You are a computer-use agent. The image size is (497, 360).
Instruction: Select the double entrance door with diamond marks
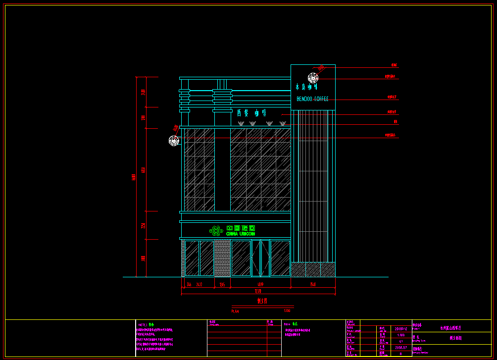tap(260, 258)
